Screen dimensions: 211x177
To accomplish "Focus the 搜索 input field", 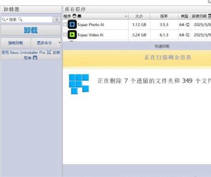I will click(27, 19).
